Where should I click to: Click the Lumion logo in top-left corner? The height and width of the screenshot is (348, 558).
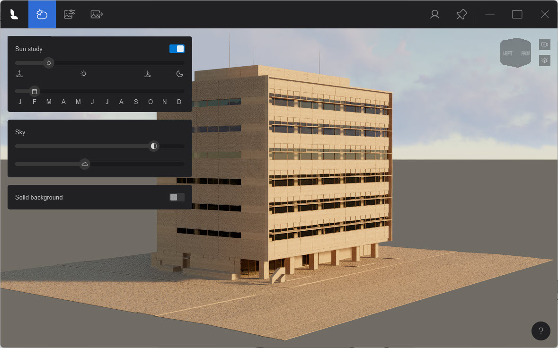tap(14, 14)
